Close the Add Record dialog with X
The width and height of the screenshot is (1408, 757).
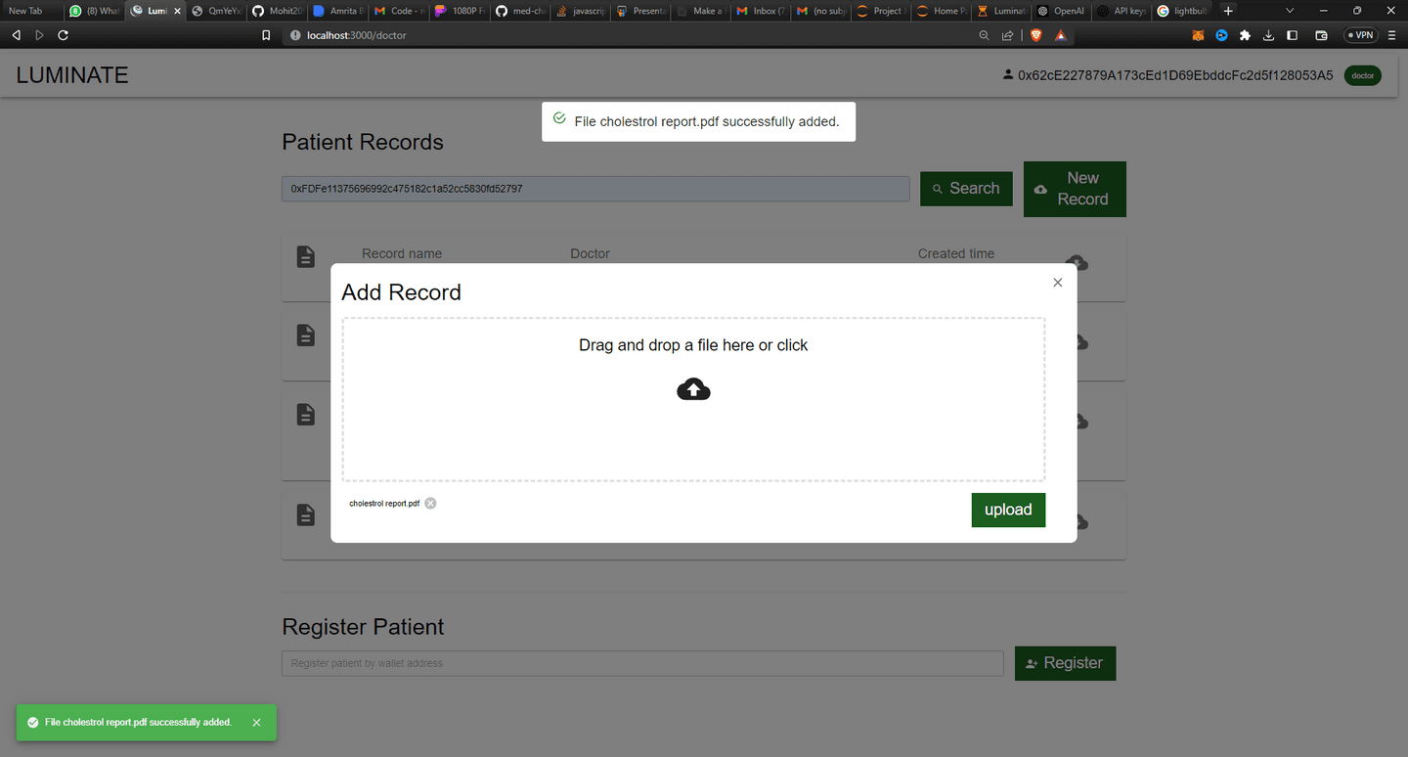(1057, 283)
